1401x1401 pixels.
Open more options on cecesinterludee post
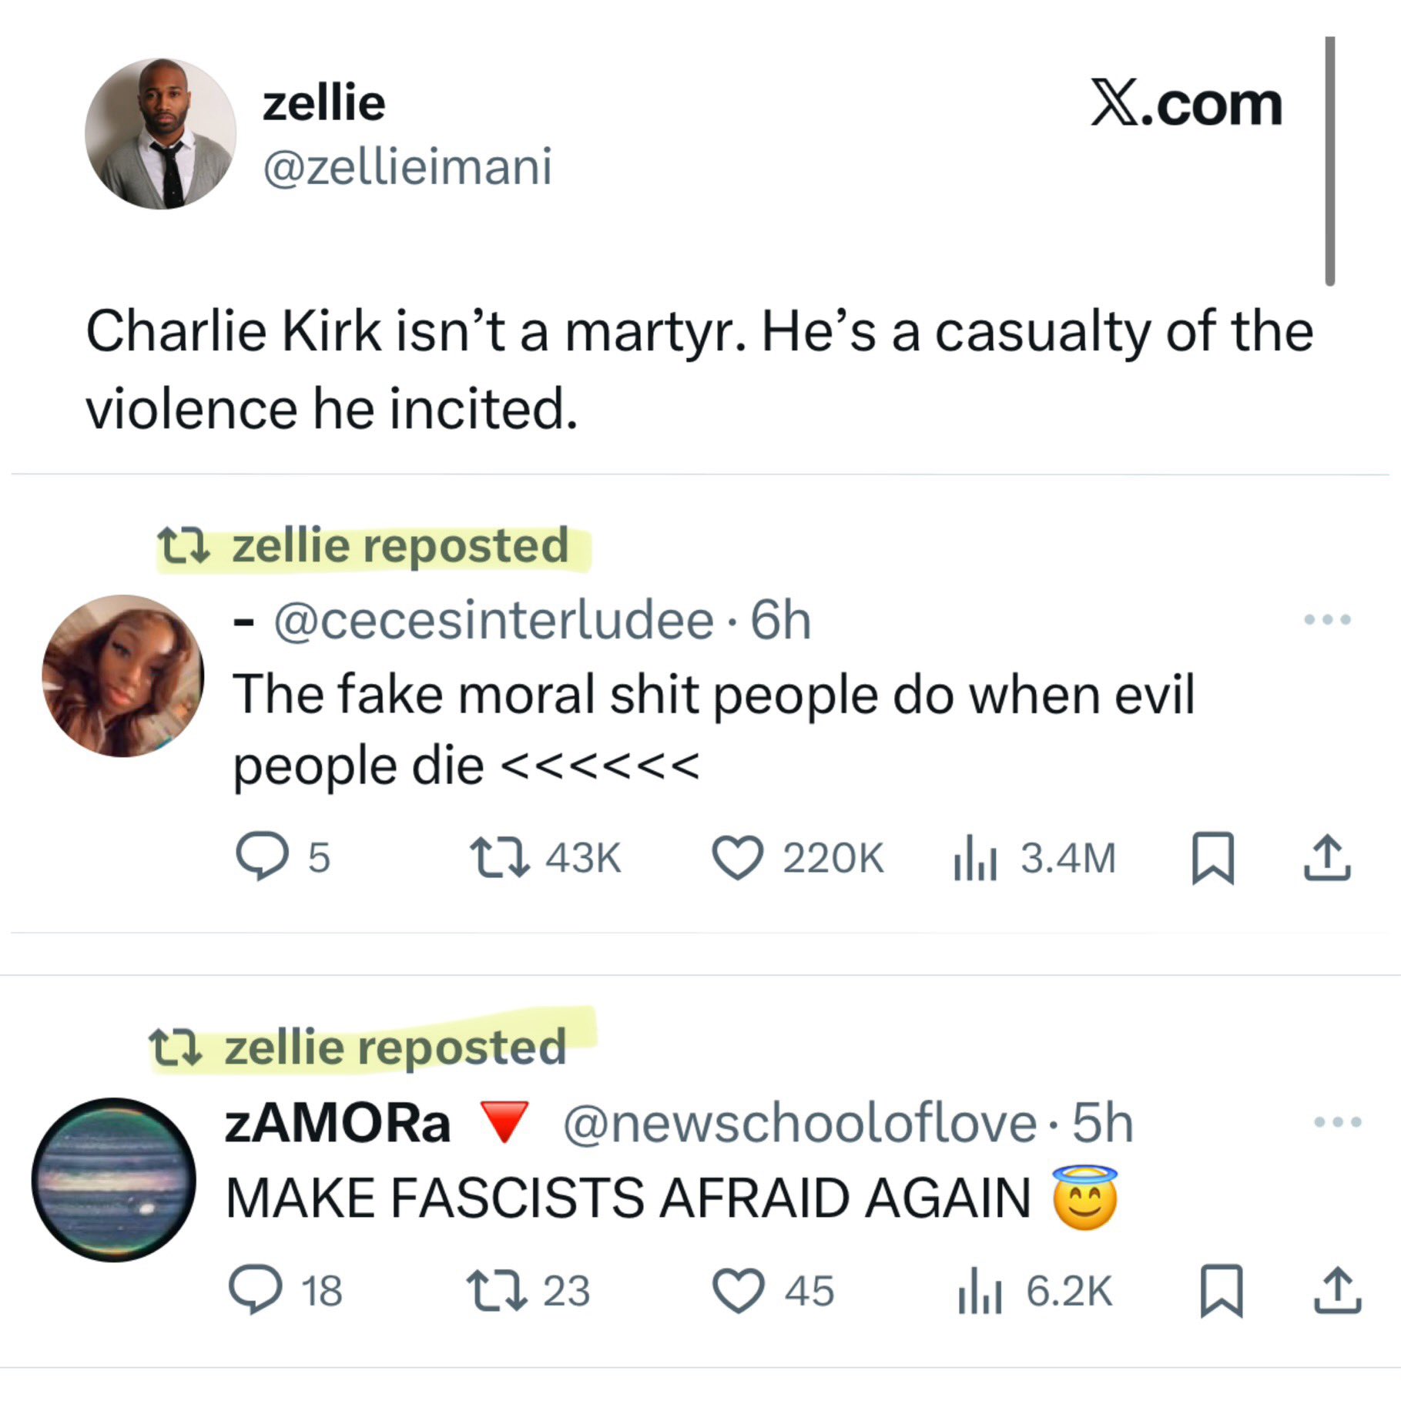tap(1327, 619)
